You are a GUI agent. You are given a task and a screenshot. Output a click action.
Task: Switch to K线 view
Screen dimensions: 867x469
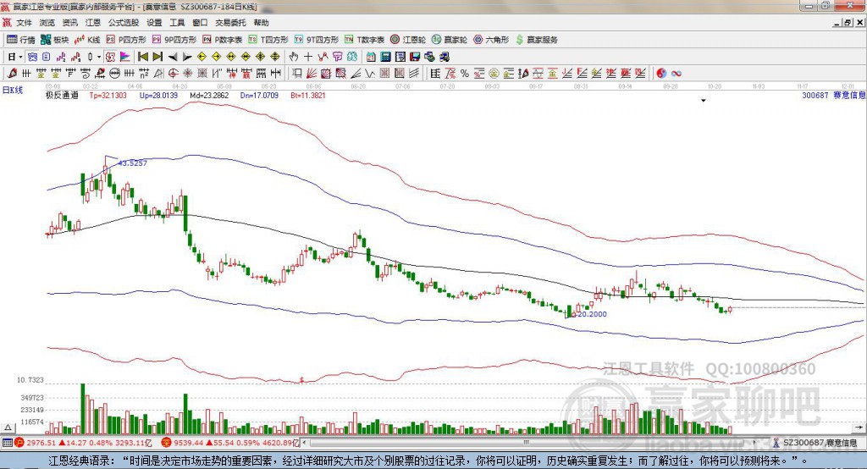tap(87, 40)
